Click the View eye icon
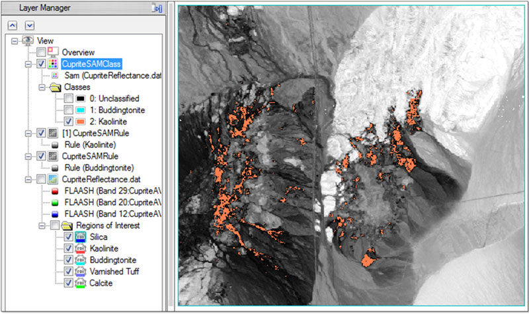Screen dimensions: 529x314 [28, 40]
